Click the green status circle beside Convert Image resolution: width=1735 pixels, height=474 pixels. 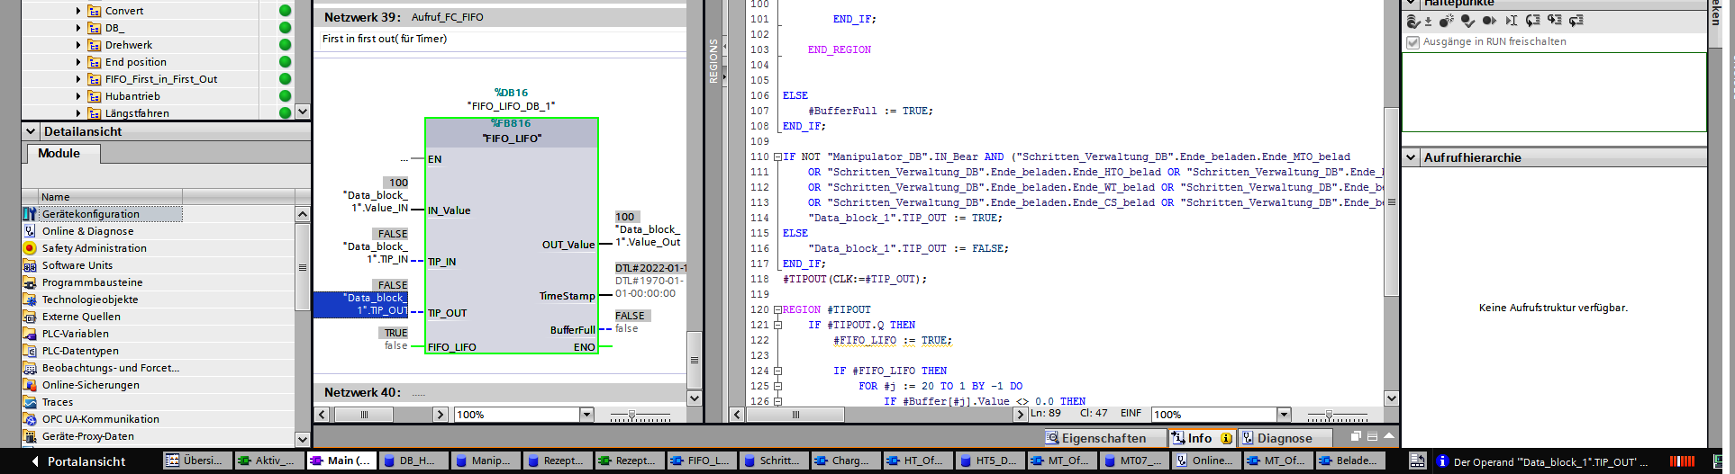tap(285, 11)
